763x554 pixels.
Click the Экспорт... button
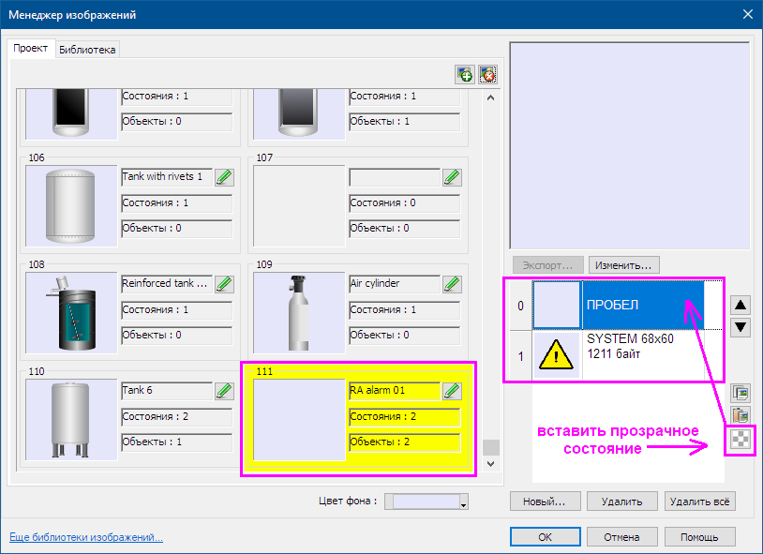pos(547,265)
